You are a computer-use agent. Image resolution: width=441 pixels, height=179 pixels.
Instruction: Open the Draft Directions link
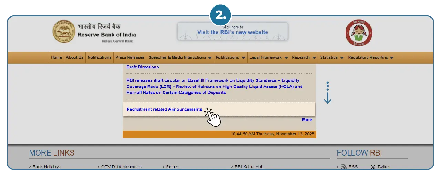click(143, 67)
